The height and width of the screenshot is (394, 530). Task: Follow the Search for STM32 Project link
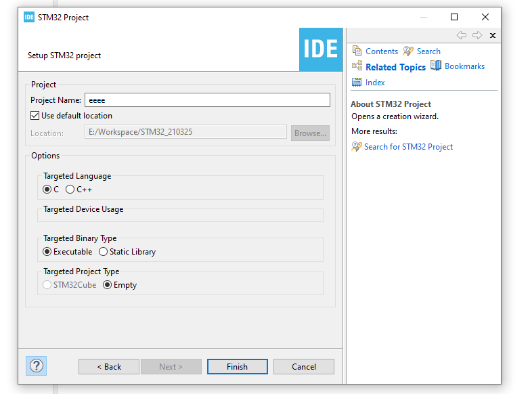[408, 147]
